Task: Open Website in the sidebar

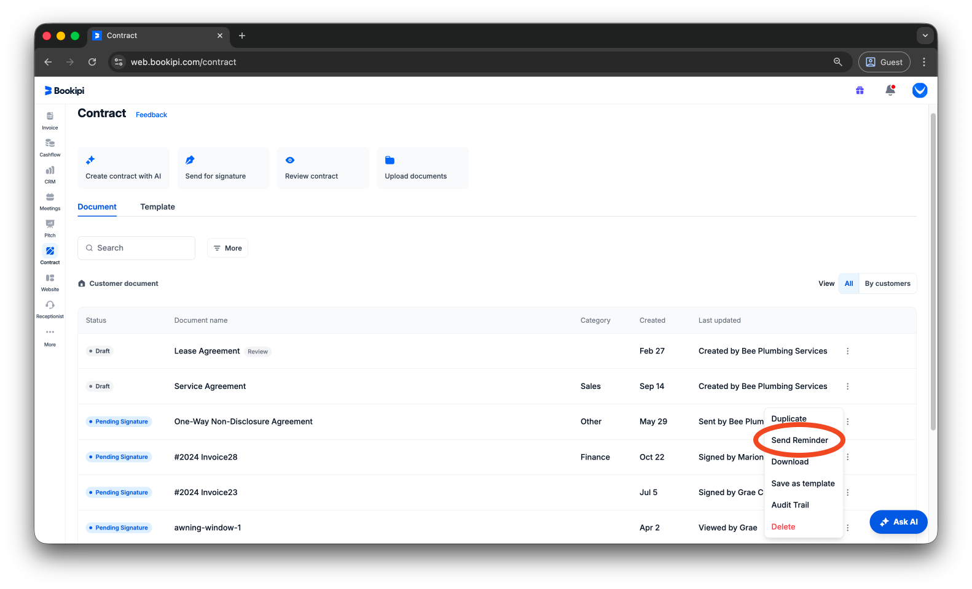Action: [x=50, y=282]
